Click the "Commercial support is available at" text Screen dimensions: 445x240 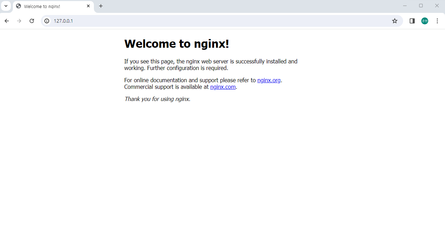166,87
